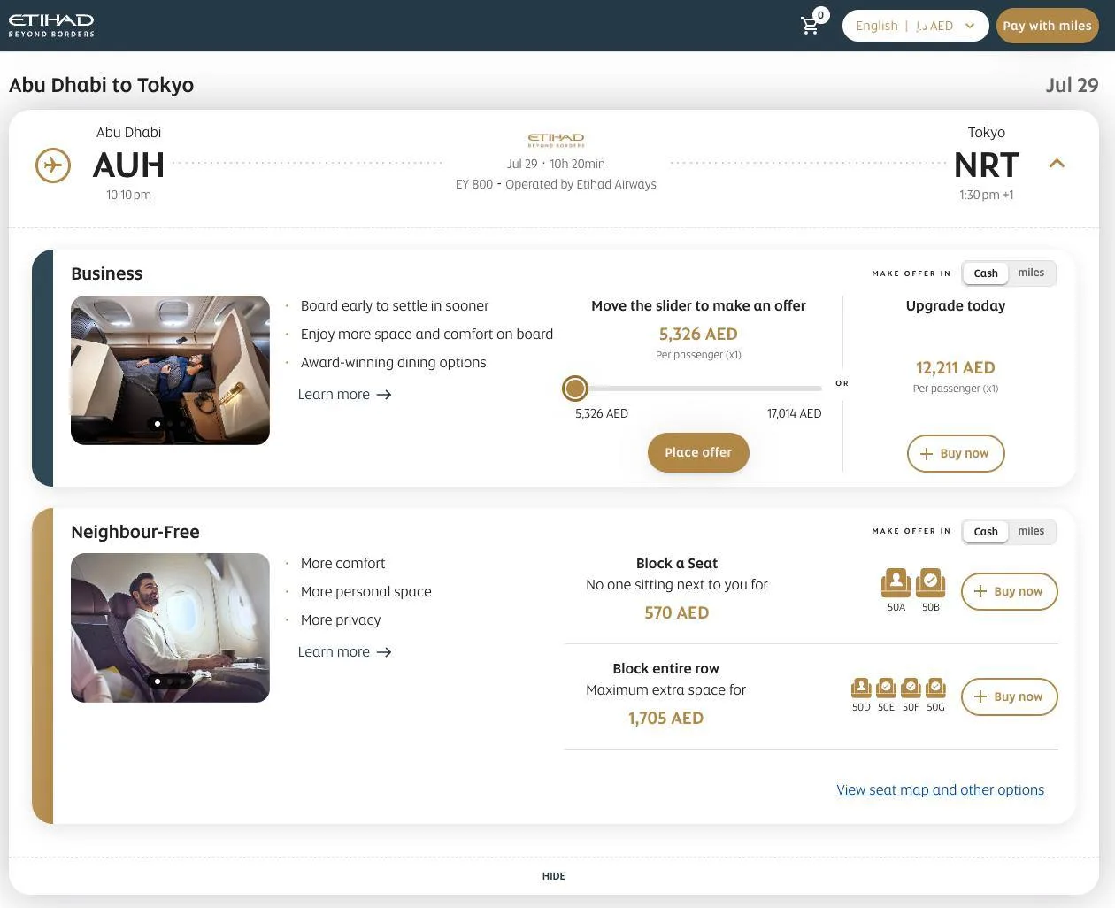Click the 1,705 AED block row price
Image resolution: width=1115 pixels, height=908 pixels.
(x=665, y=718)
